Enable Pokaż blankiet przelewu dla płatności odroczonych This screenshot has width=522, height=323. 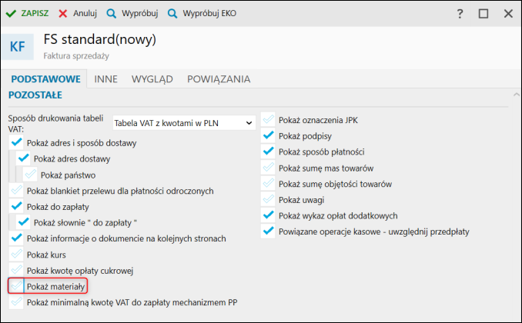[16, 191]
